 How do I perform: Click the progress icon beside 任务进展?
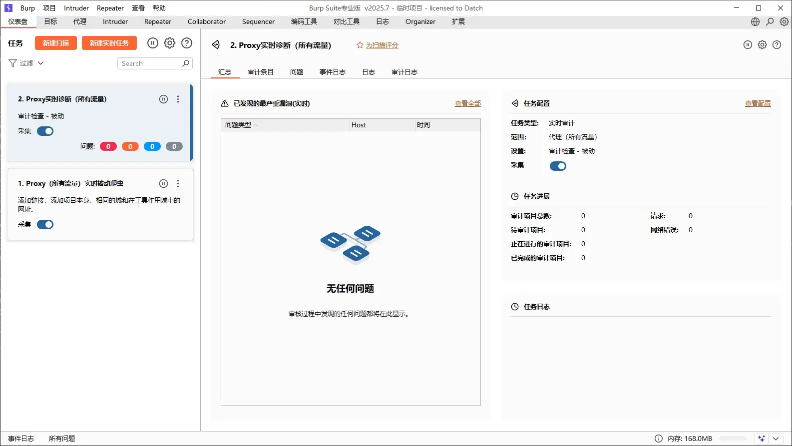[x=515, y=196]
